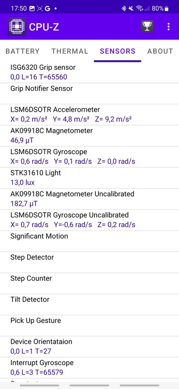
Task: Tap the Interrupt Gyroscope entry
Action: click(x=89, y=367)
